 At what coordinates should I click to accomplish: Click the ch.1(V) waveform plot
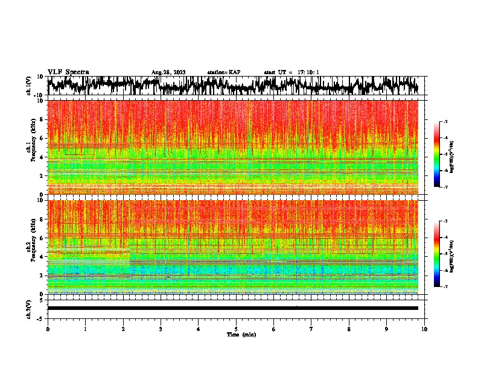click(x=236, y=86)
